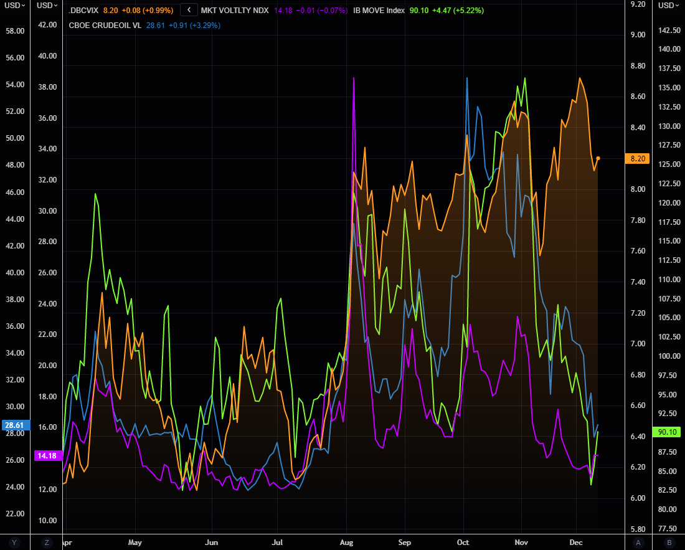Select the .DBCVIX symbol in the legend
This screenshot has width=685, height=550.
(x=85, y=11)
